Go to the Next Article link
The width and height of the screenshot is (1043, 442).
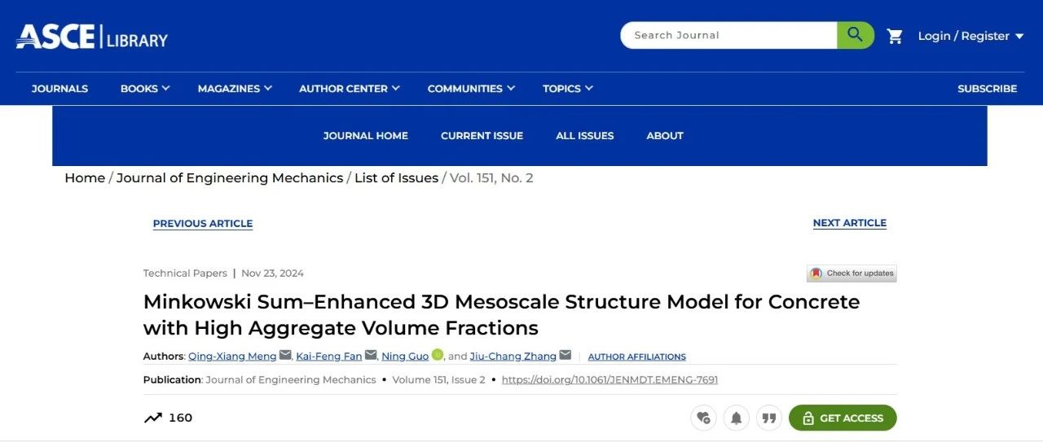[x=850, y=223]
